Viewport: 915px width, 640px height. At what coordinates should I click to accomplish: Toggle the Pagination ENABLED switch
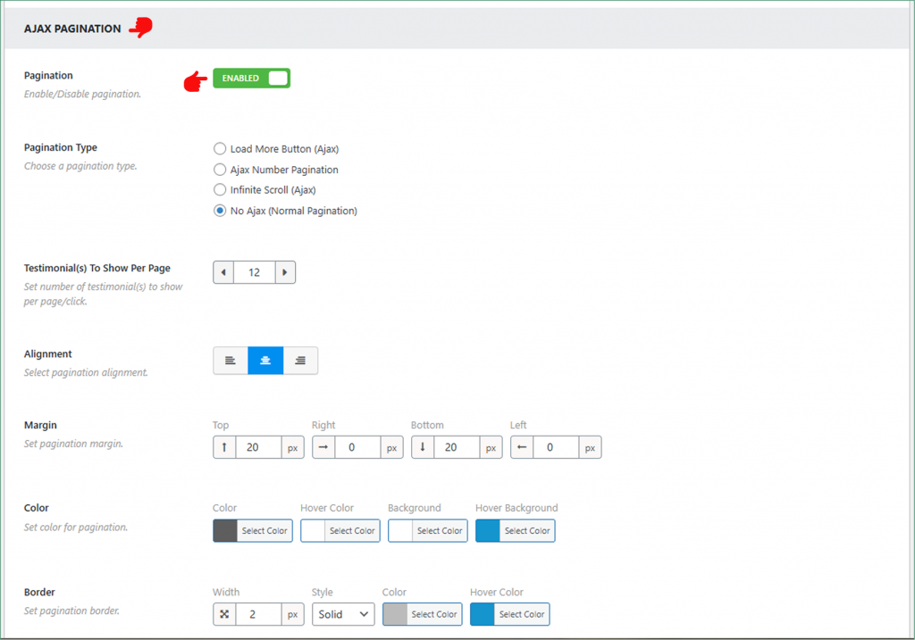[x=251, y=79]
